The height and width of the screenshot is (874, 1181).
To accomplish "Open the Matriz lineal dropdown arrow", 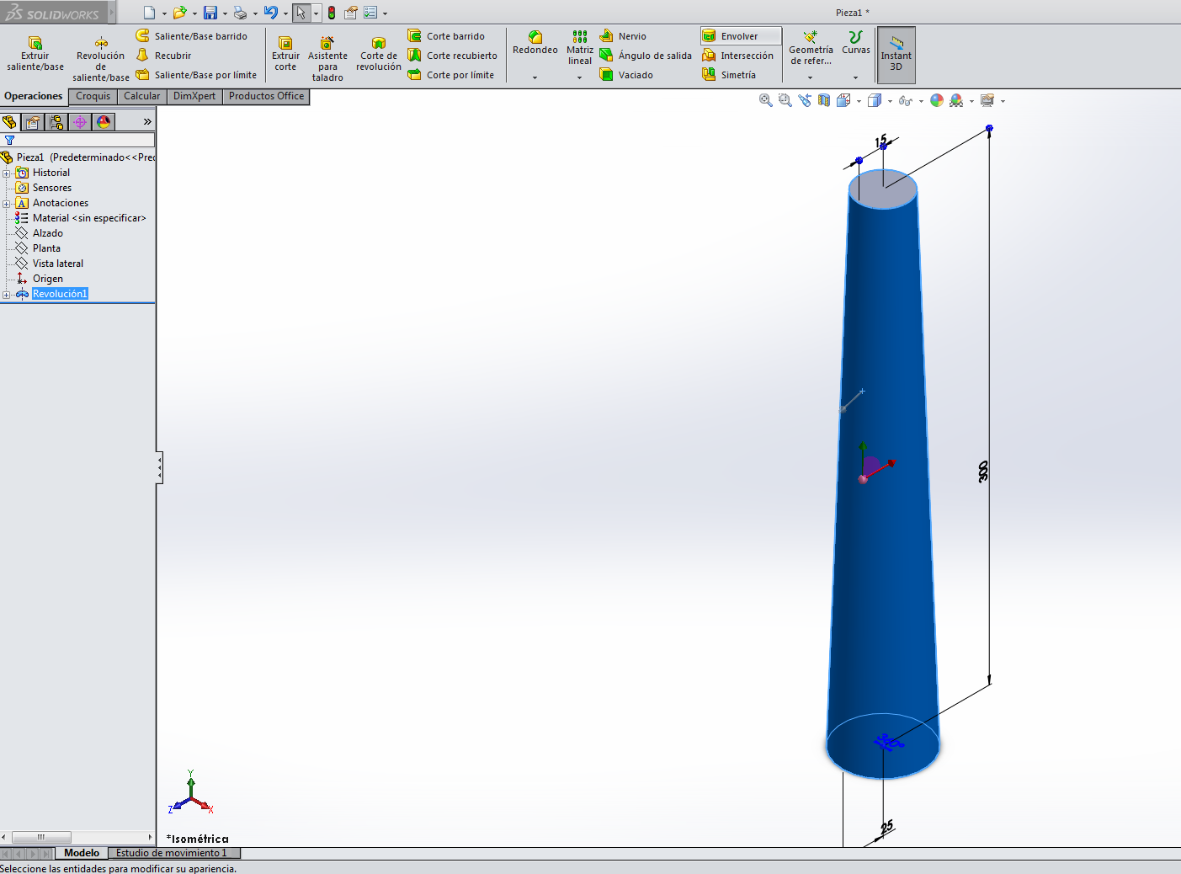I will click(x=580, y=77).
